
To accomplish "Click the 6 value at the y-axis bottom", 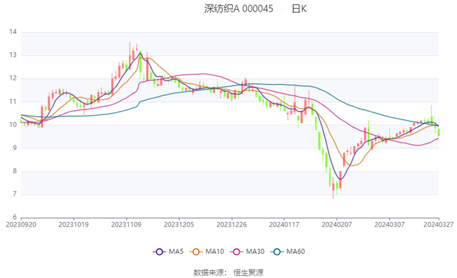I will [14, 217].
